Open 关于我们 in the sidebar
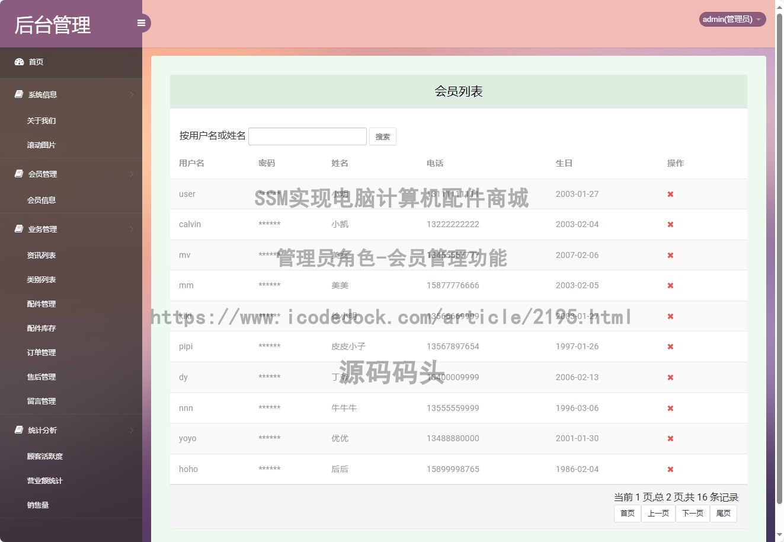Viewport: 784px width, 542px height. (41, 120)
